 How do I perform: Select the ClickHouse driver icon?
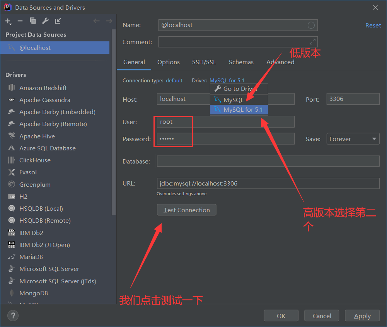coord(12,160)
